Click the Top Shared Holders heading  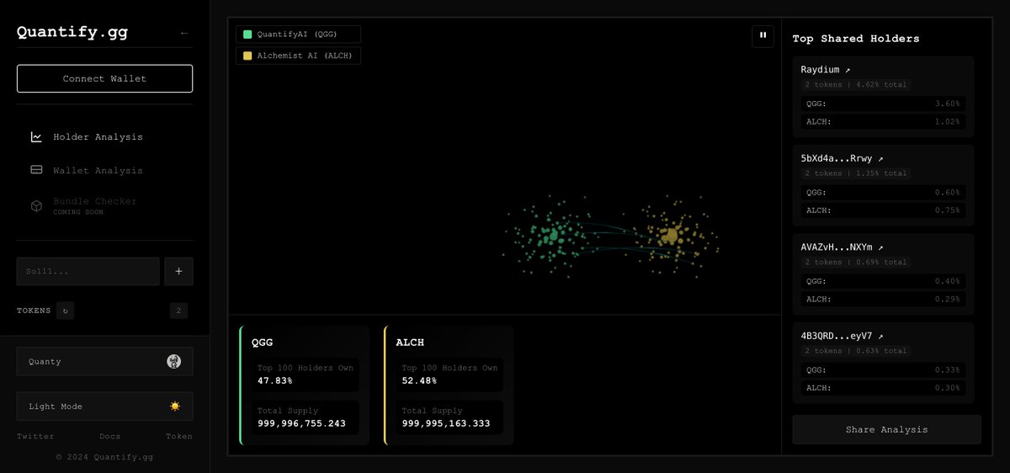(x=856, y=39)
